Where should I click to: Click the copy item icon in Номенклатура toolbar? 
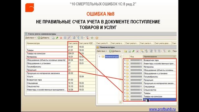click(x=129, y=51)
